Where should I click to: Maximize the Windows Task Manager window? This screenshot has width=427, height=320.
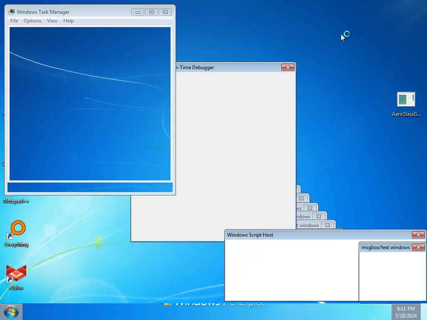(x=151, y=12)
